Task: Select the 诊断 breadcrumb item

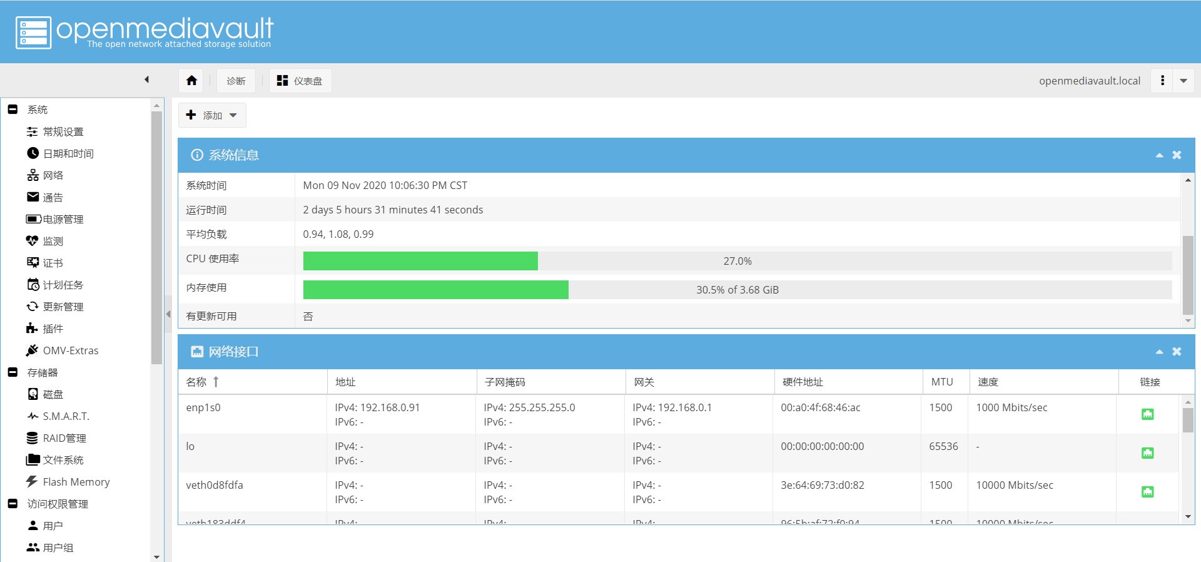Action: 236,81
